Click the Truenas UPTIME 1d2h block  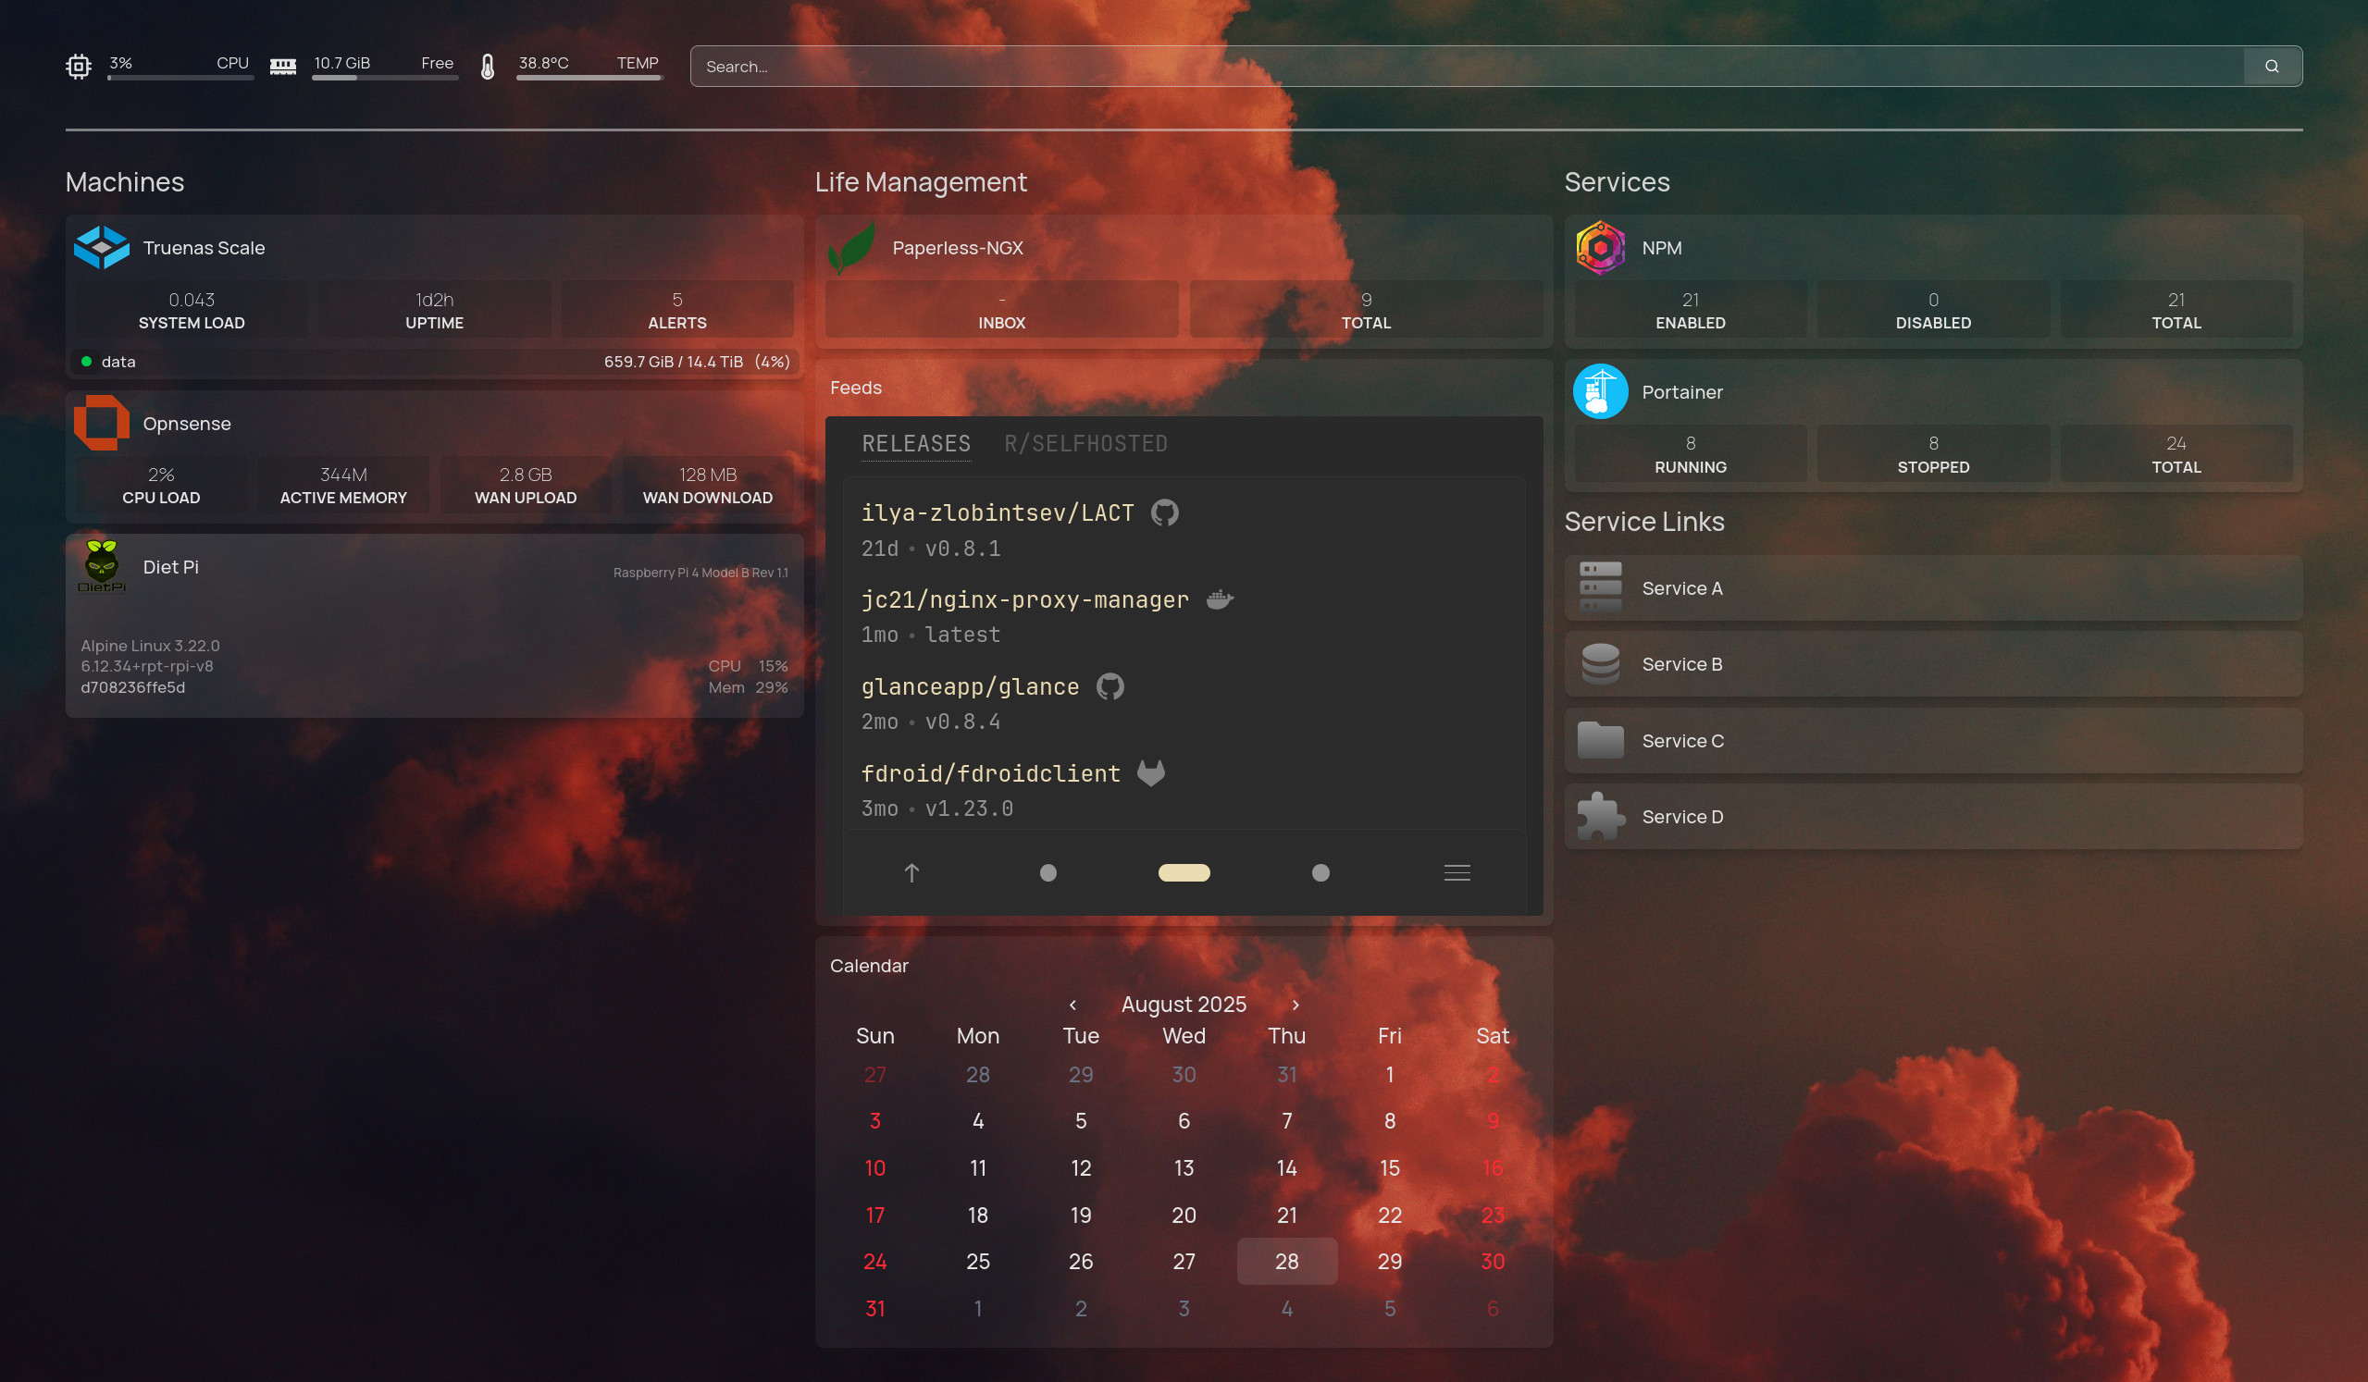tap(434, 309)
